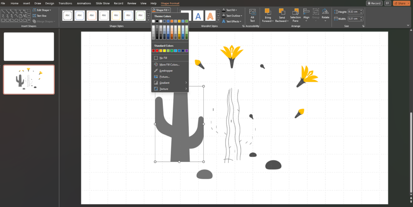Open the Slide Show tab
This screenshot has width=413, height=207.
(103, 3)
